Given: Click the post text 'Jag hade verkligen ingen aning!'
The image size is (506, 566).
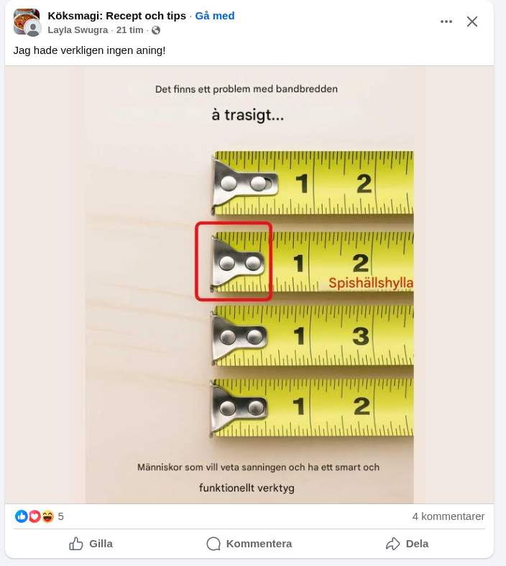Looking at the screenshot, I should click(89, 50).
